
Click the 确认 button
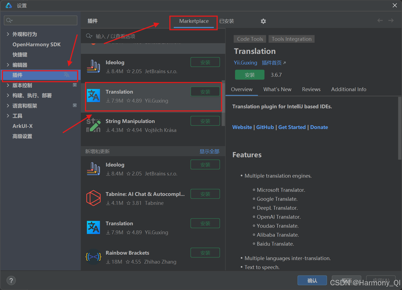click(x=312, y=280)
